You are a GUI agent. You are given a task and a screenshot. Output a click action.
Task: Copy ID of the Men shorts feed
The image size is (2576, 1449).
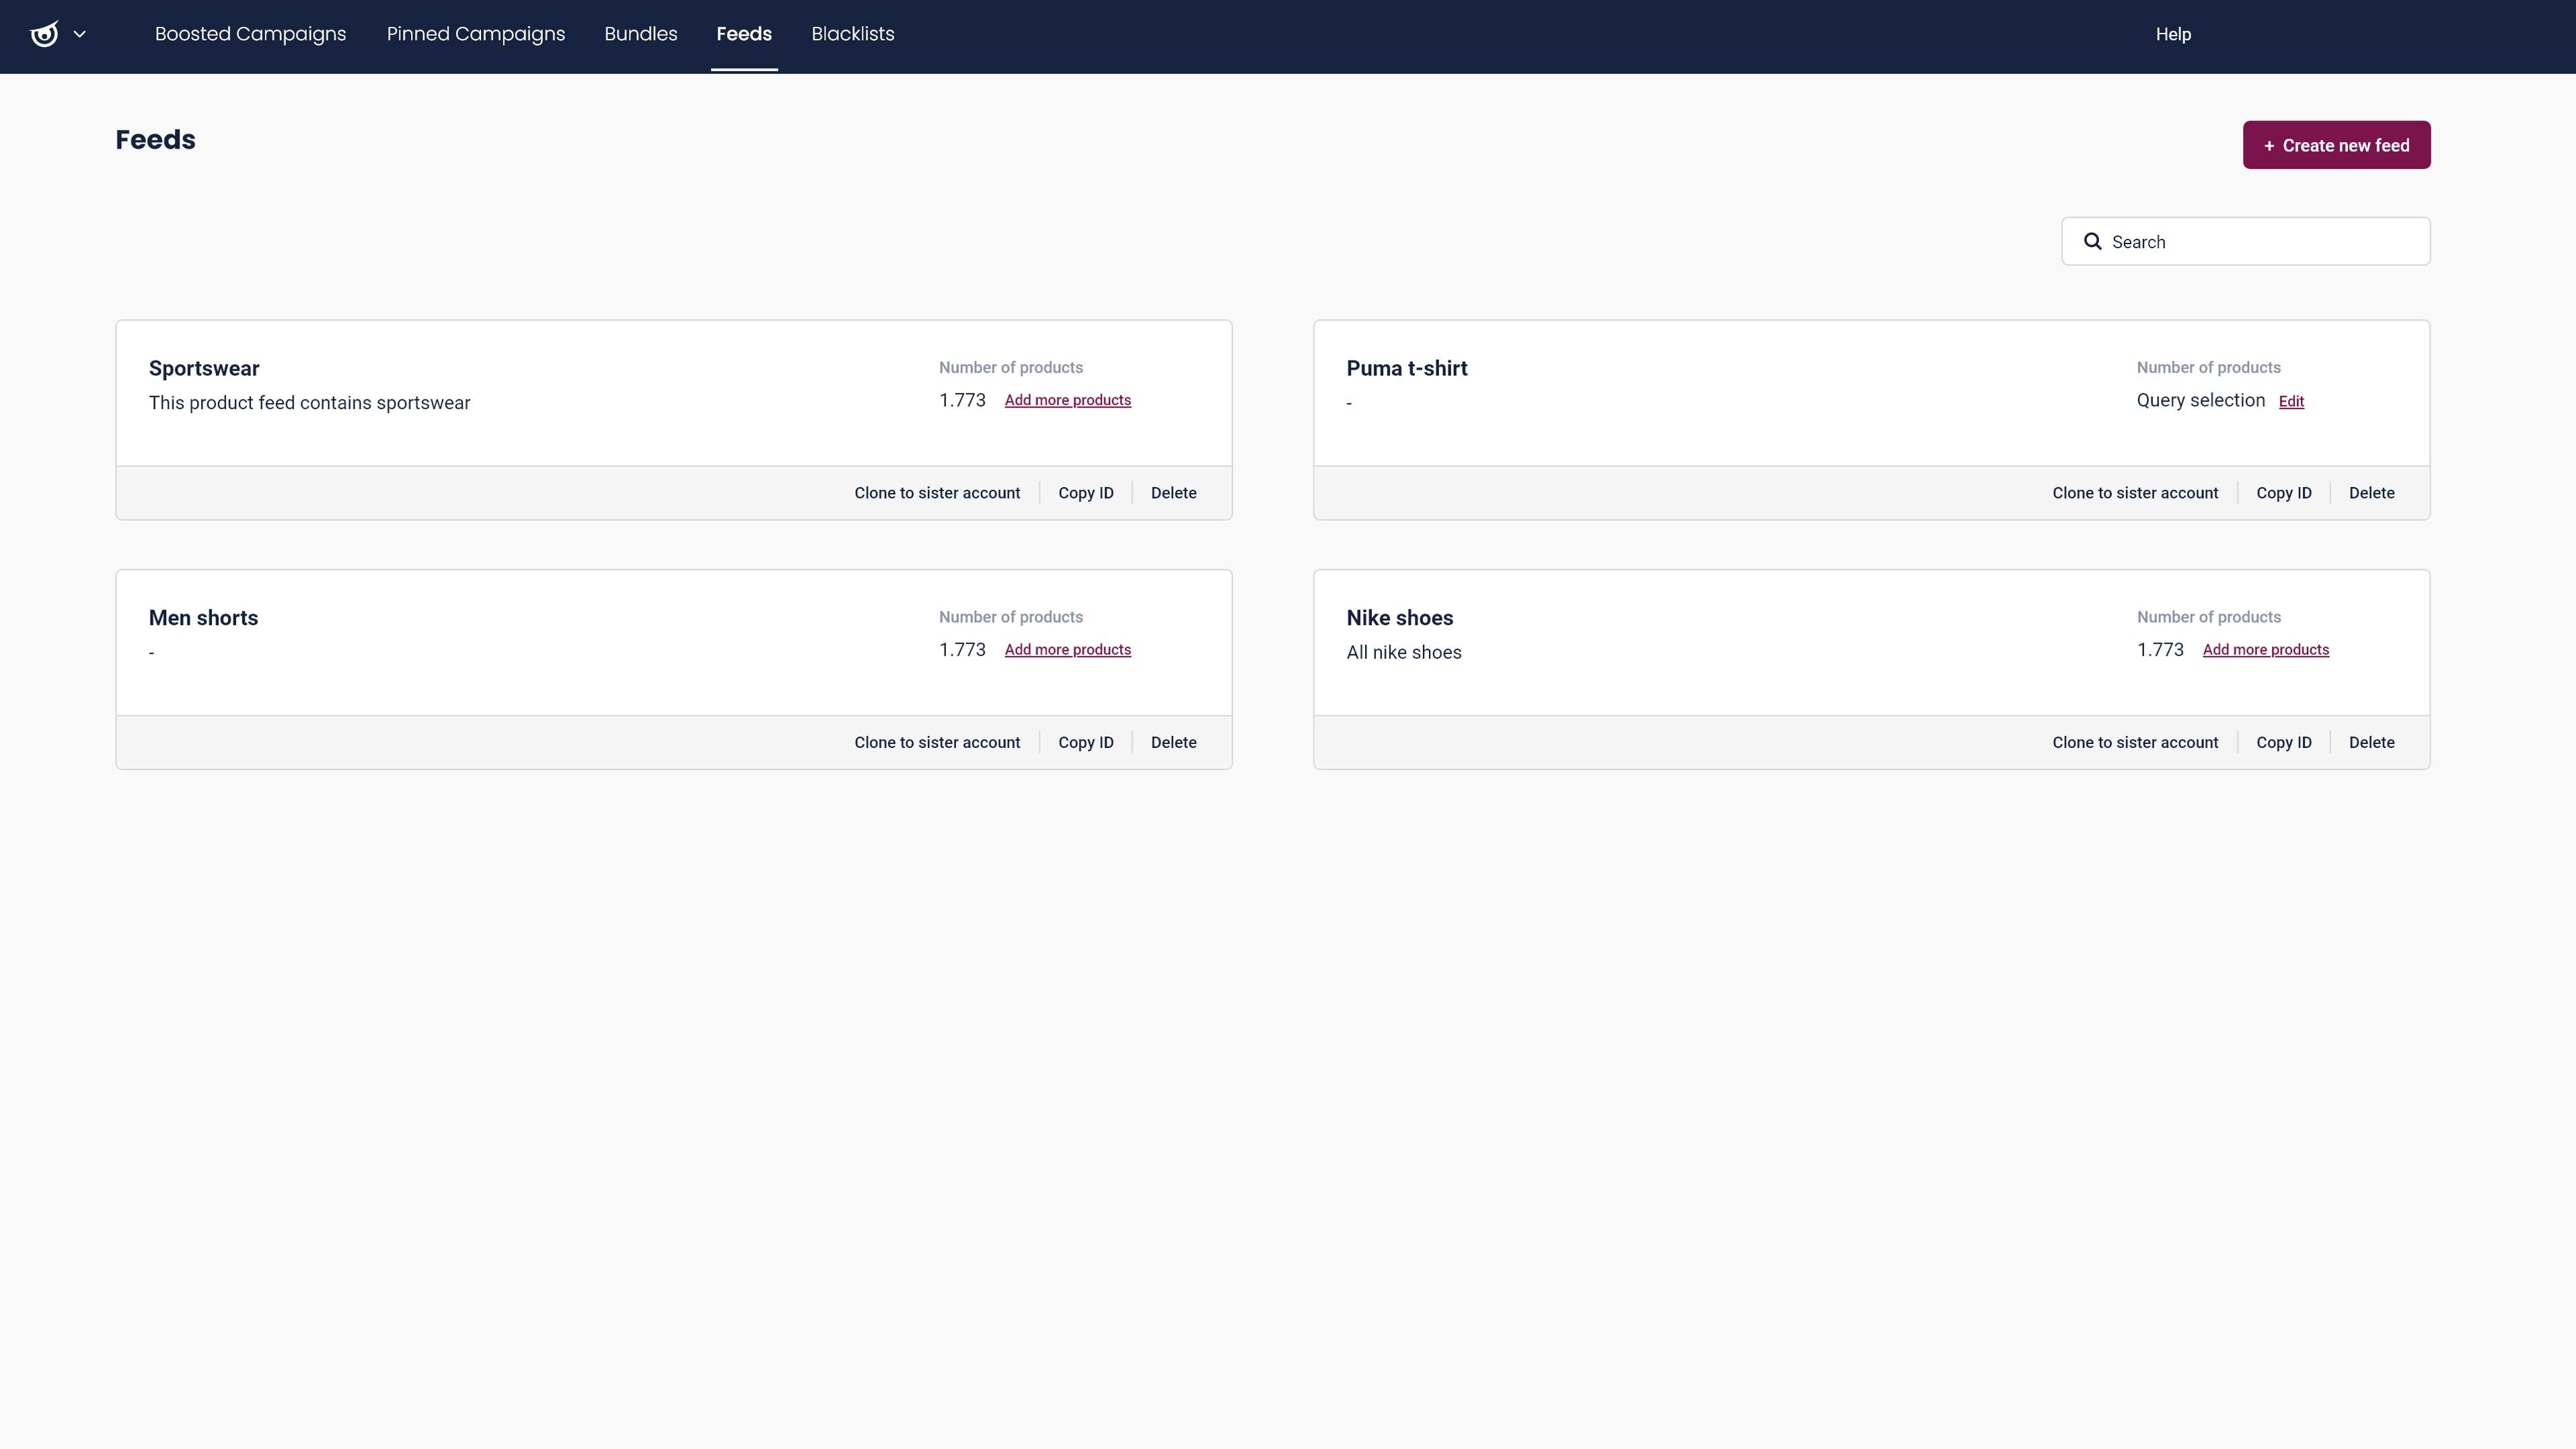coord(1085,742)
